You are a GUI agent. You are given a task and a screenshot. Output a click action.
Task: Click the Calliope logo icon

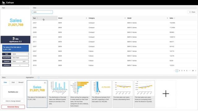[3, 2]
